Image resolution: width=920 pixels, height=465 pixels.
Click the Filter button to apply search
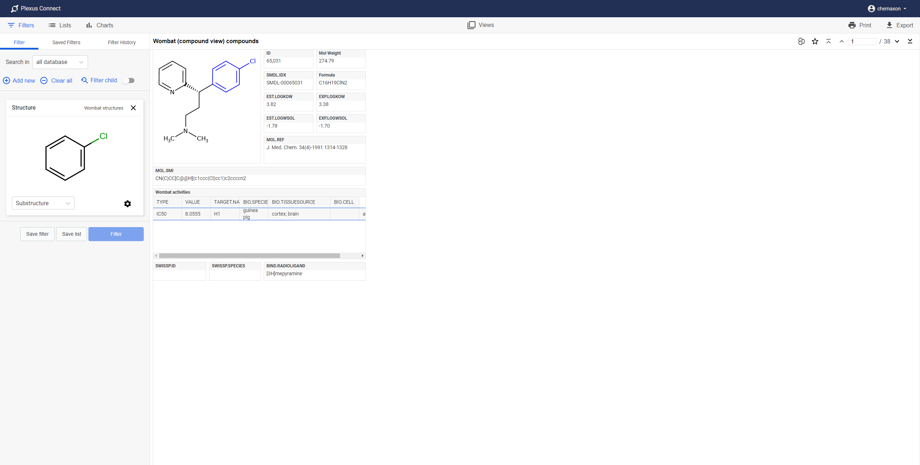click(116, 234)
